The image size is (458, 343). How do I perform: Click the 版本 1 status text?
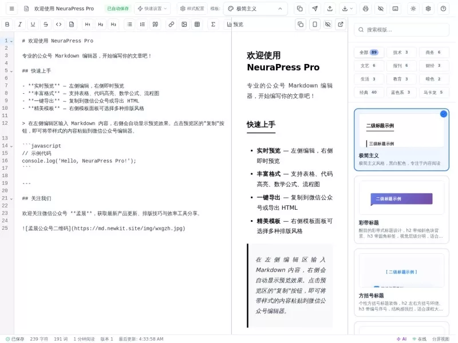106,339
